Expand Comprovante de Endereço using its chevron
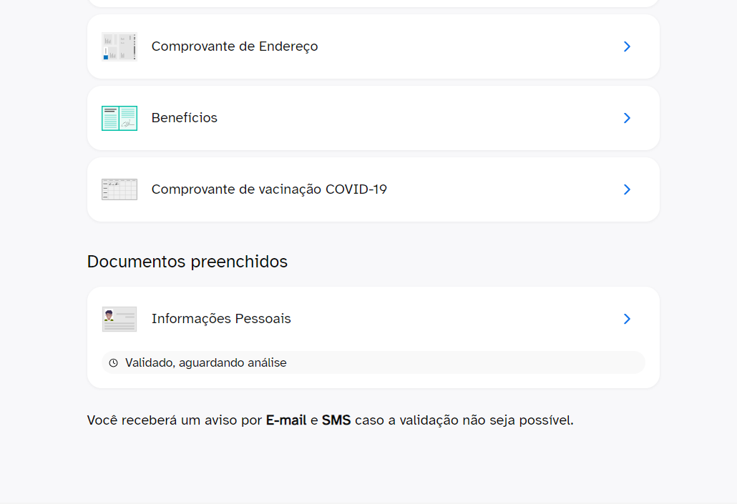Screen dimensions: 737x504 (627, 46)
